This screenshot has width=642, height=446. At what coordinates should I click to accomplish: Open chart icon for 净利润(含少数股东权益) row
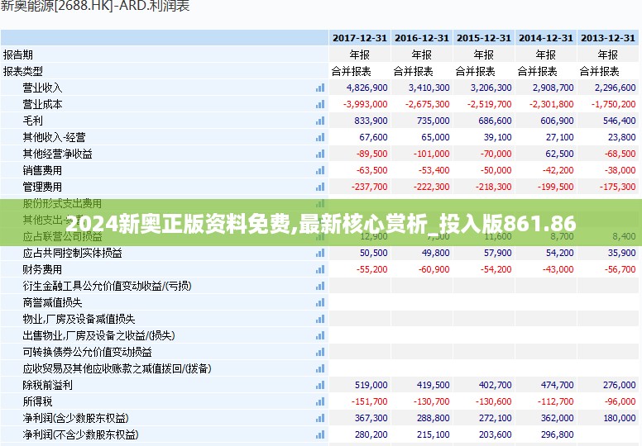pyautogui.click(x=320, y=418)
